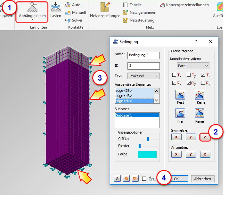Open the Solver contact option
Viewport: 228px width, 200px height.
click(x=74, y=20)
